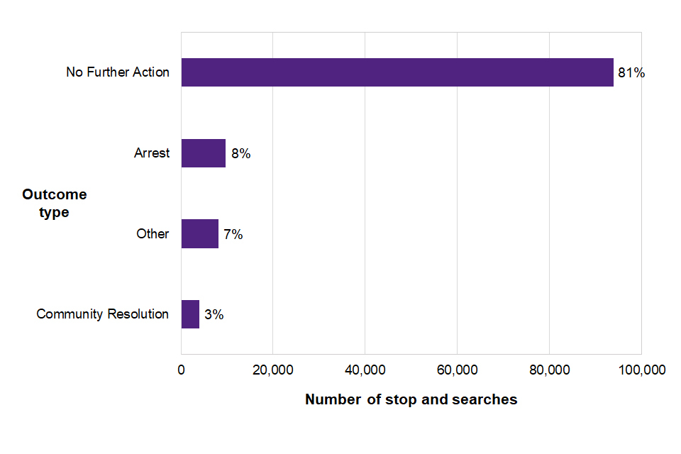Select the Community Resolution bar
The width and height of the screenshot is (681, 454).
(x=190, y=314)
